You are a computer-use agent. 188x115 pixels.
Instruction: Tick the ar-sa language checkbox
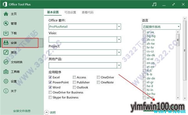tap(144, 32)
